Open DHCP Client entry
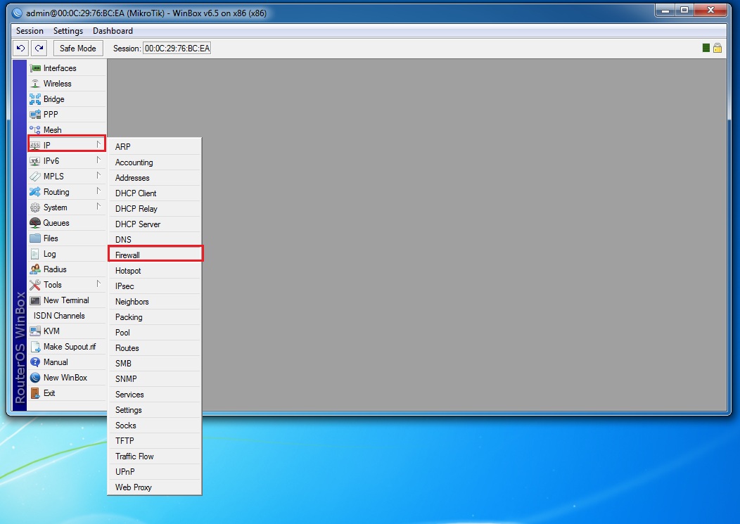This screenshot has width=740, height=524. [x=155, y=193]
